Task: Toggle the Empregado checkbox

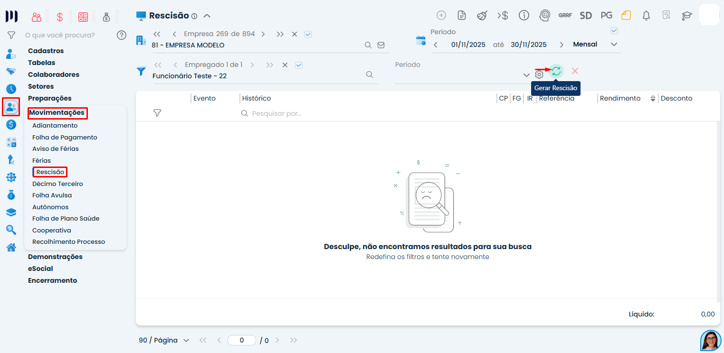Action: [x=299, y=65]
